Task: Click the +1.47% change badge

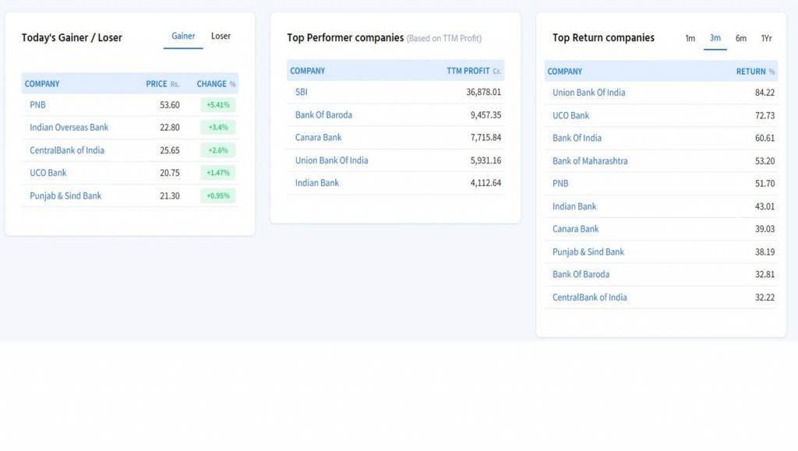Action: pyautogui.click(x=218, y=173)
